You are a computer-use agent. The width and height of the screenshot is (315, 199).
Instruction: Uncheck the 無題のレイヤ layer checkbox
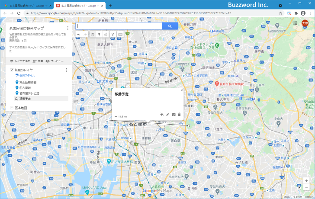pyautogui.click(x=12, y=70)
